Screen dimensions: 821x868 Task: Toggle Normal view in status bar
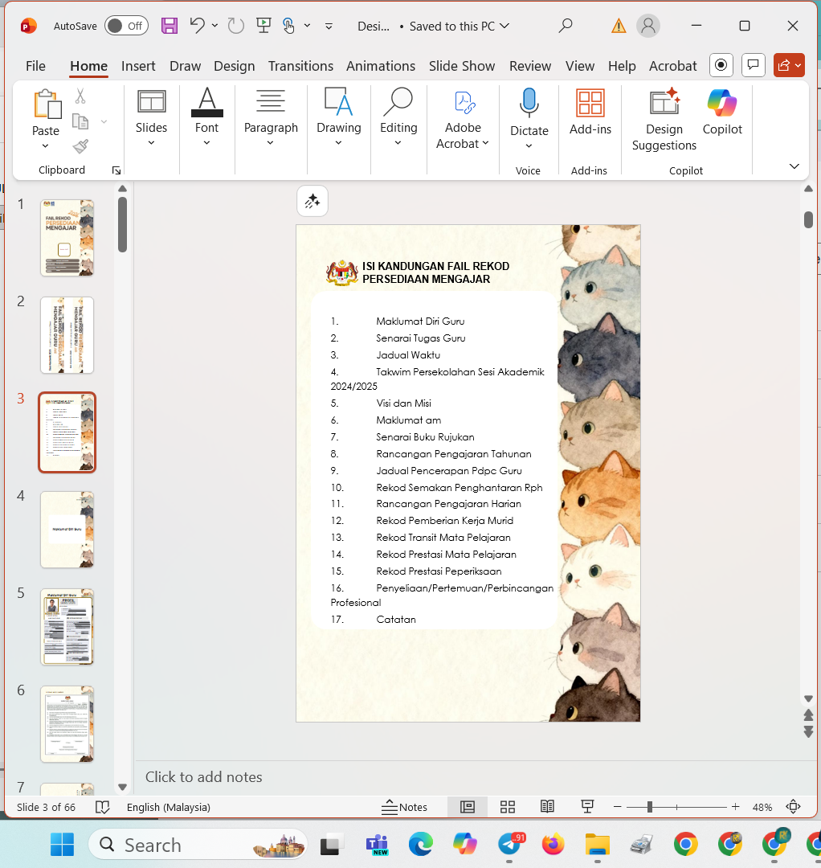(468, 807)
